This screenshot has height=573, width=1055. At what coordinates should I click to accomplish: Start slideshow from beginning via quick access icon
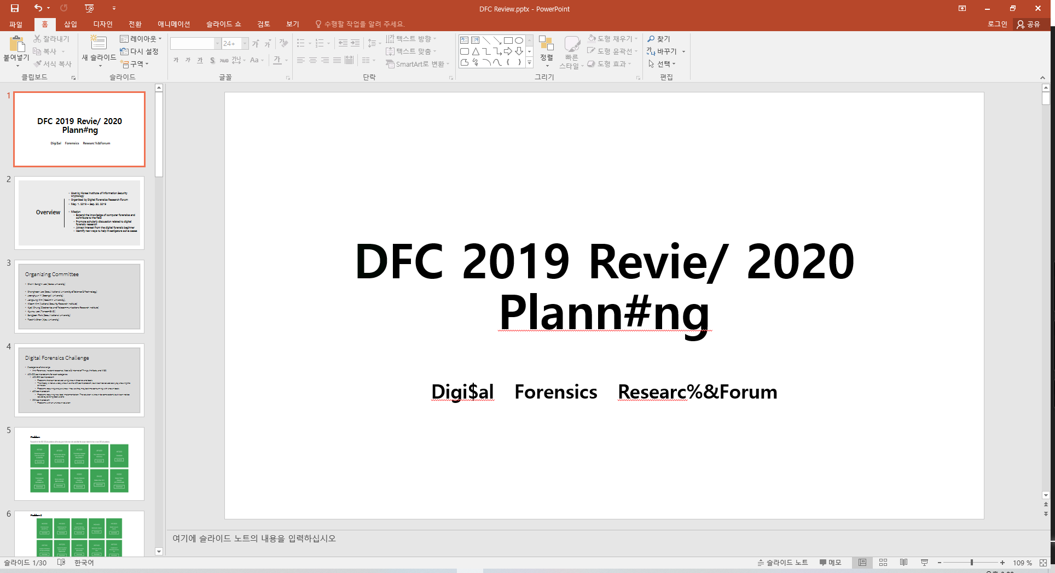coord(90,8)
